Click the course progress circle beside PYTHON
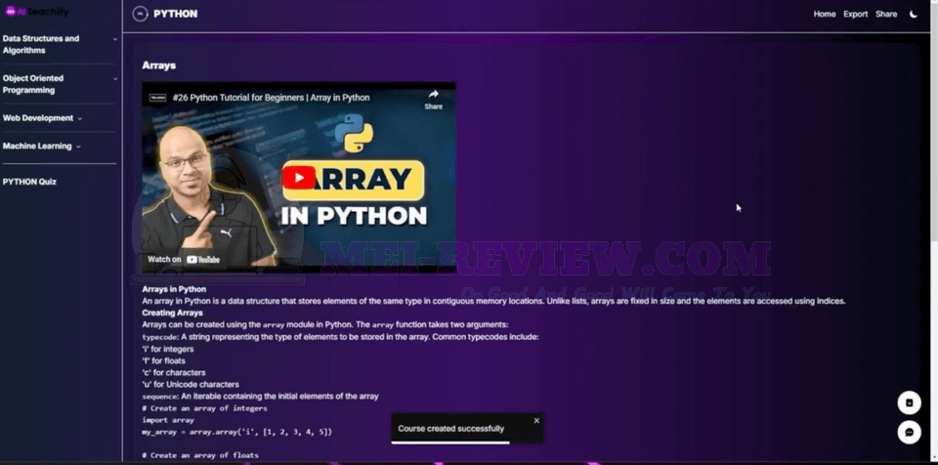The image size is (938, 465). (140, 14)
